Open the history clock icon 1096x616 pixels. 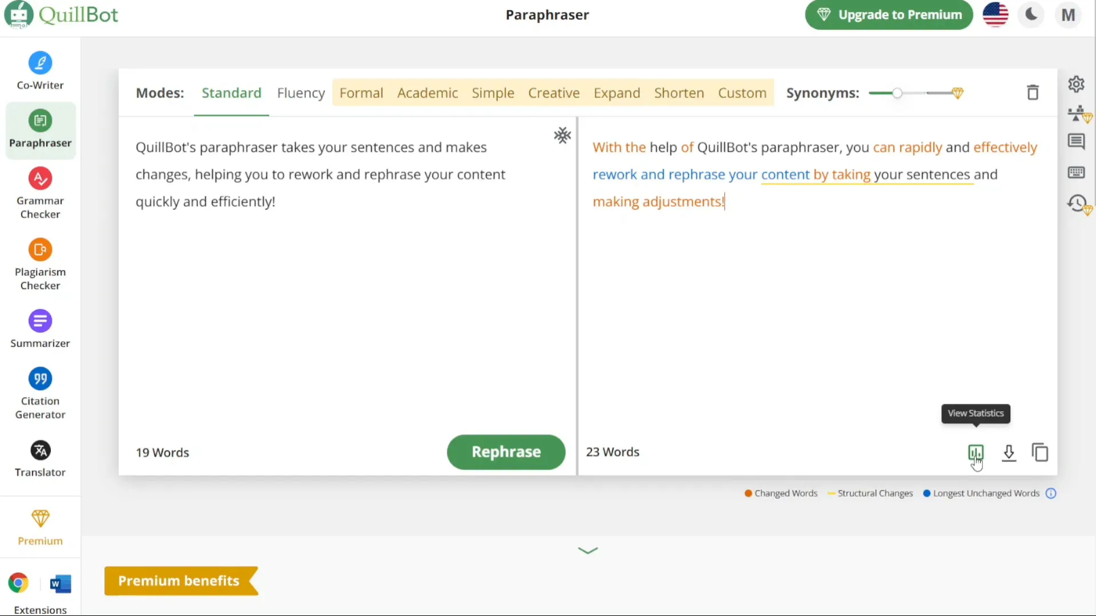click(x=1079, y=204)
